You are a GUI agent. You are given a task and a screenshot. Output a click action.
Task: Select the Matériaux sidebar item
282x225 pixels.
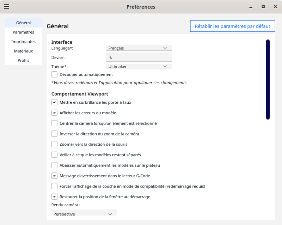(x=23, y=51)
